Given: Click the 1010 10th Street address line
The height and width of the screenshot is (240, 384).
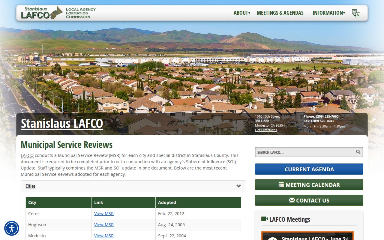Looking at the screenshot, I should point(267,116).
